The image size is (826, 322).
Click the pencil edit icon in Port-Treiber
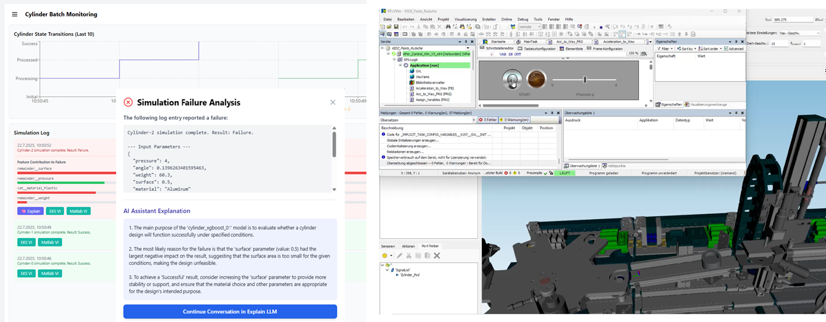click(399, 255)
